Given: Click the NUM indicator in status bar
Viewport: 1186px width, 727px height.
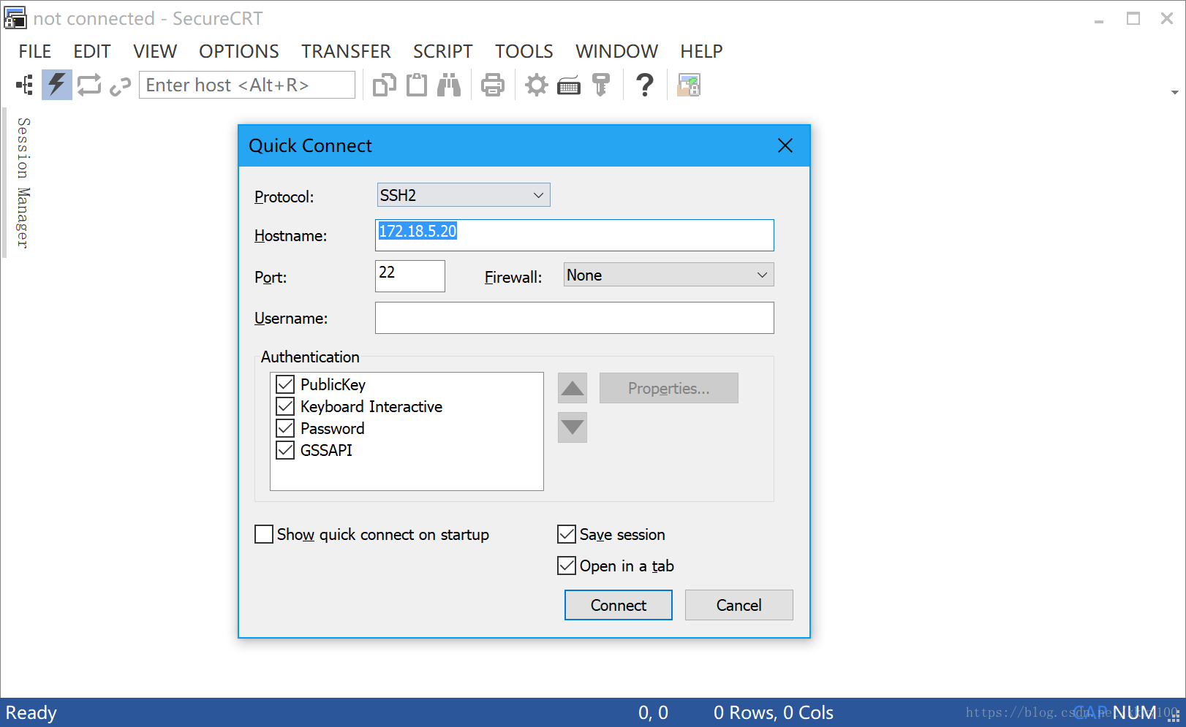Looking at the screenshot, I should [1135, 712].
